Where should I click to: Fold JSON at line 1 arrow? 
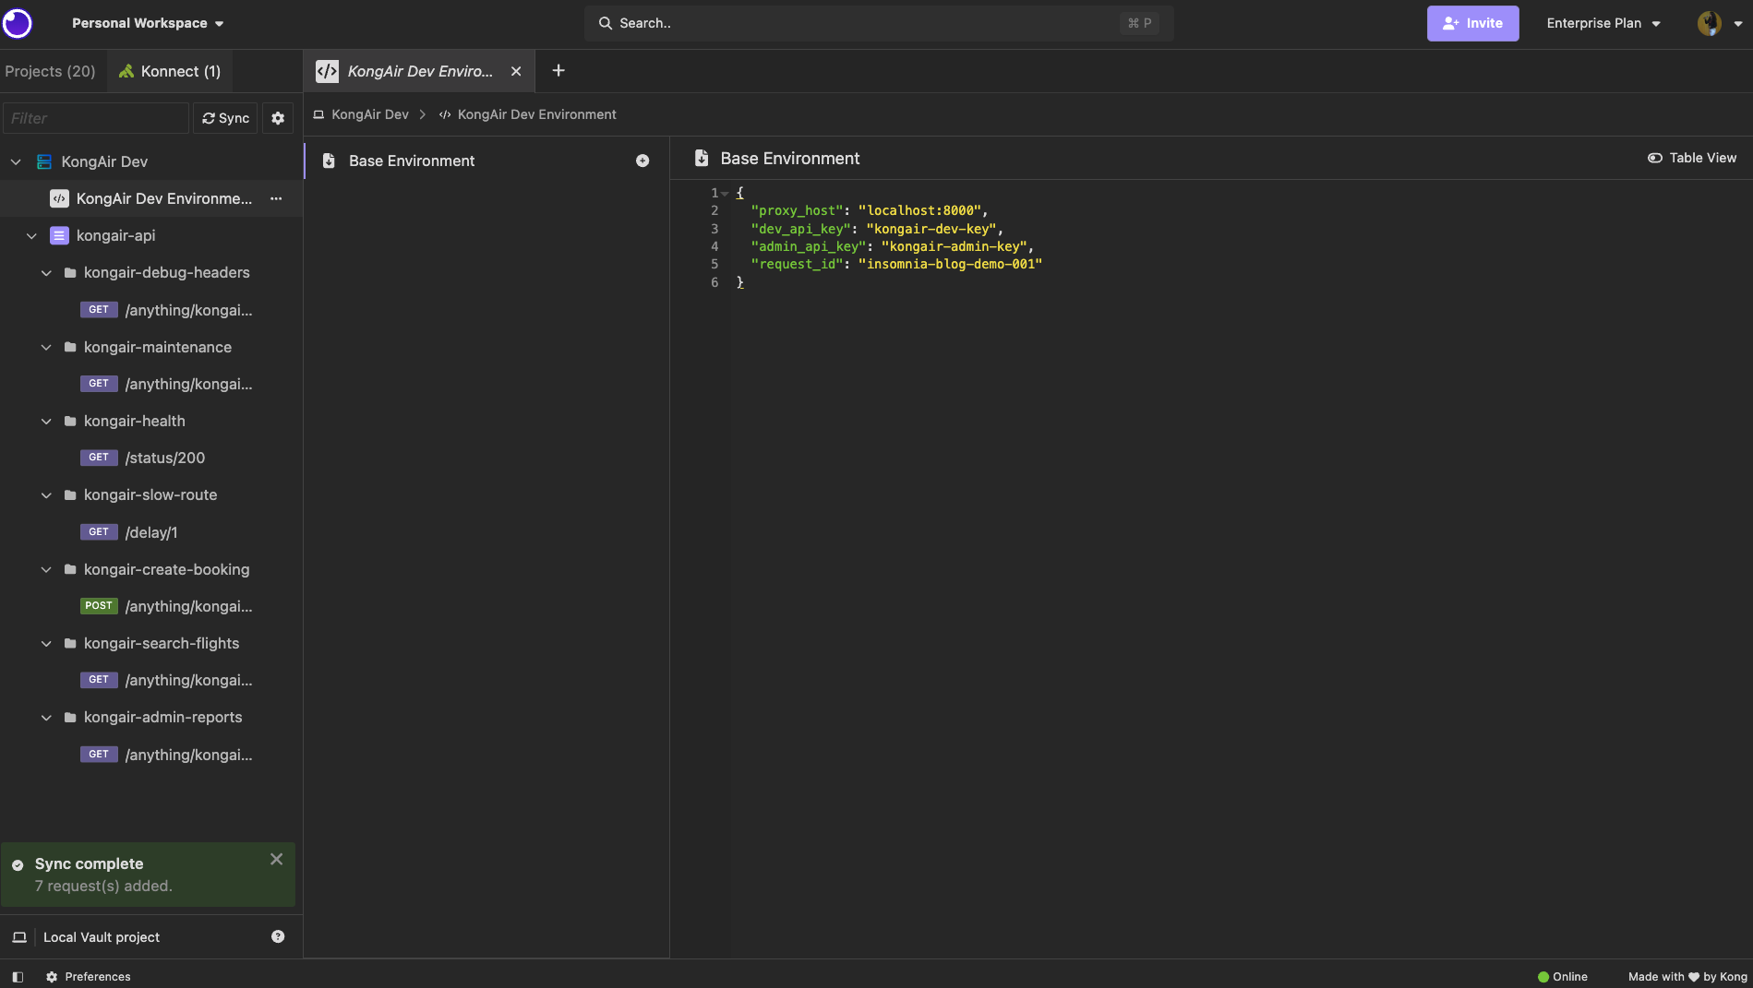725,194
